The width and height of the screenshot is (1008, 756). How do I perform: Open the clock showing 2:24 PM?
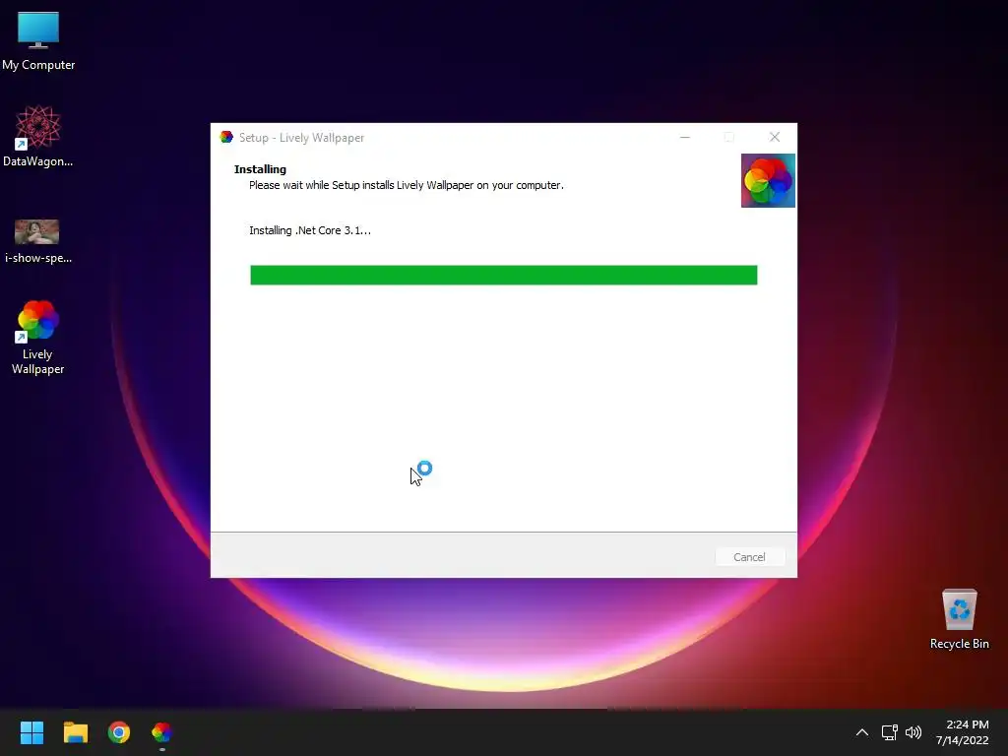[963, 732]
